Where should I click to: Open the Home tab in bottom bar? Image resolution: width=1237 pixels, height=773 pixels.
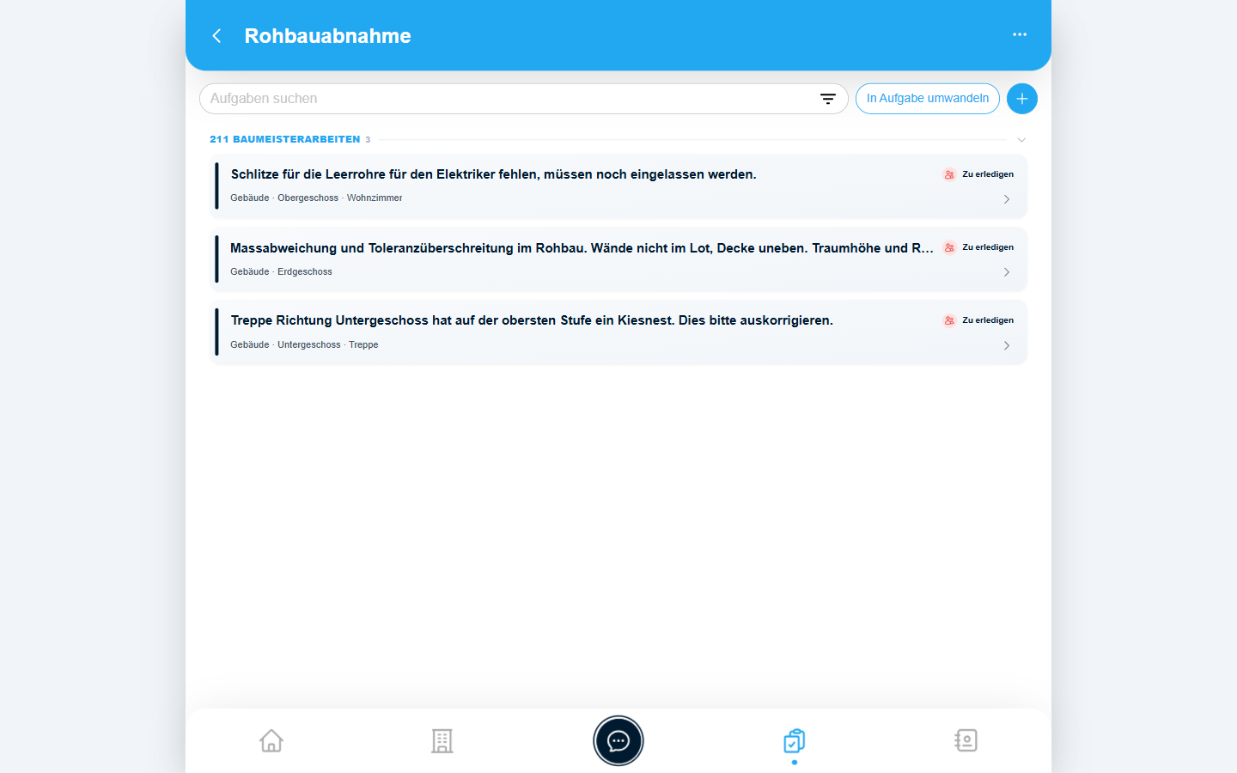click(271, 740)
